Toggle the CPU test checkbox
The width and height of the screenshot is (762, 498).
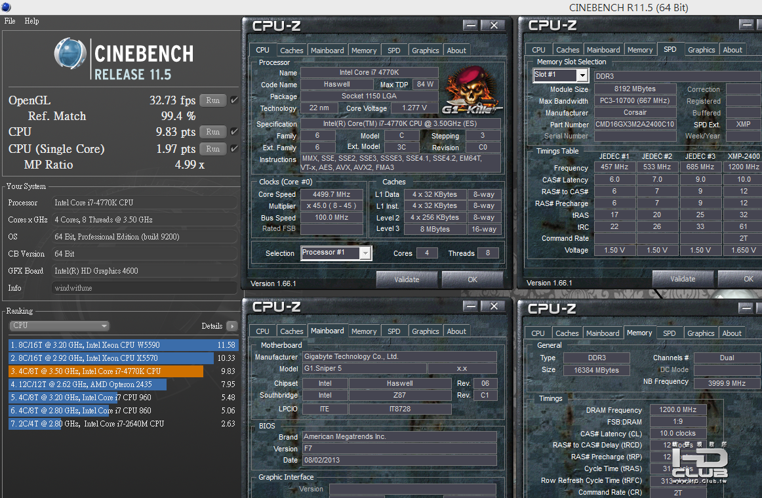234,132
